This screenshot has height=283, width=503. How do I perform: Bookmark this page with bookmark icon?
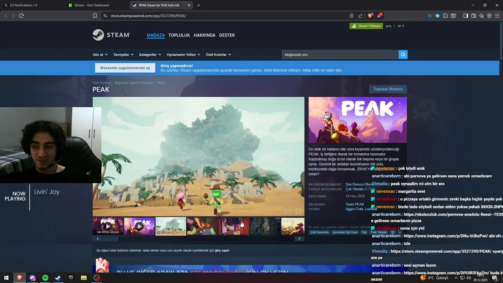tap(95, 16)
